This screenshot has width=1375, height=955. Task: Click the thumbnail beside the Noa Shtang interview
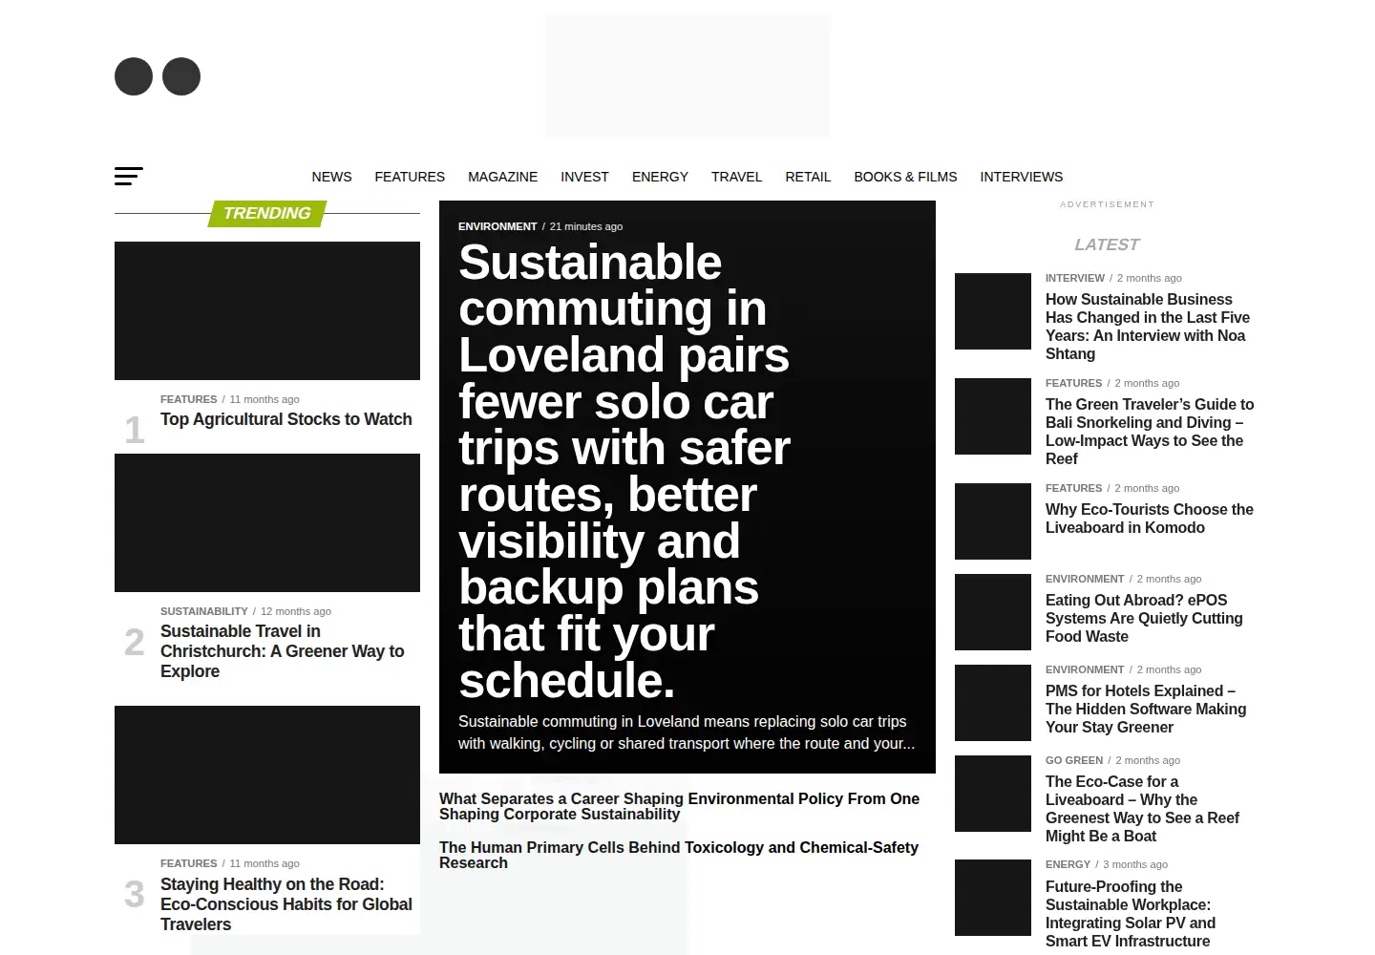pos(993,311)
